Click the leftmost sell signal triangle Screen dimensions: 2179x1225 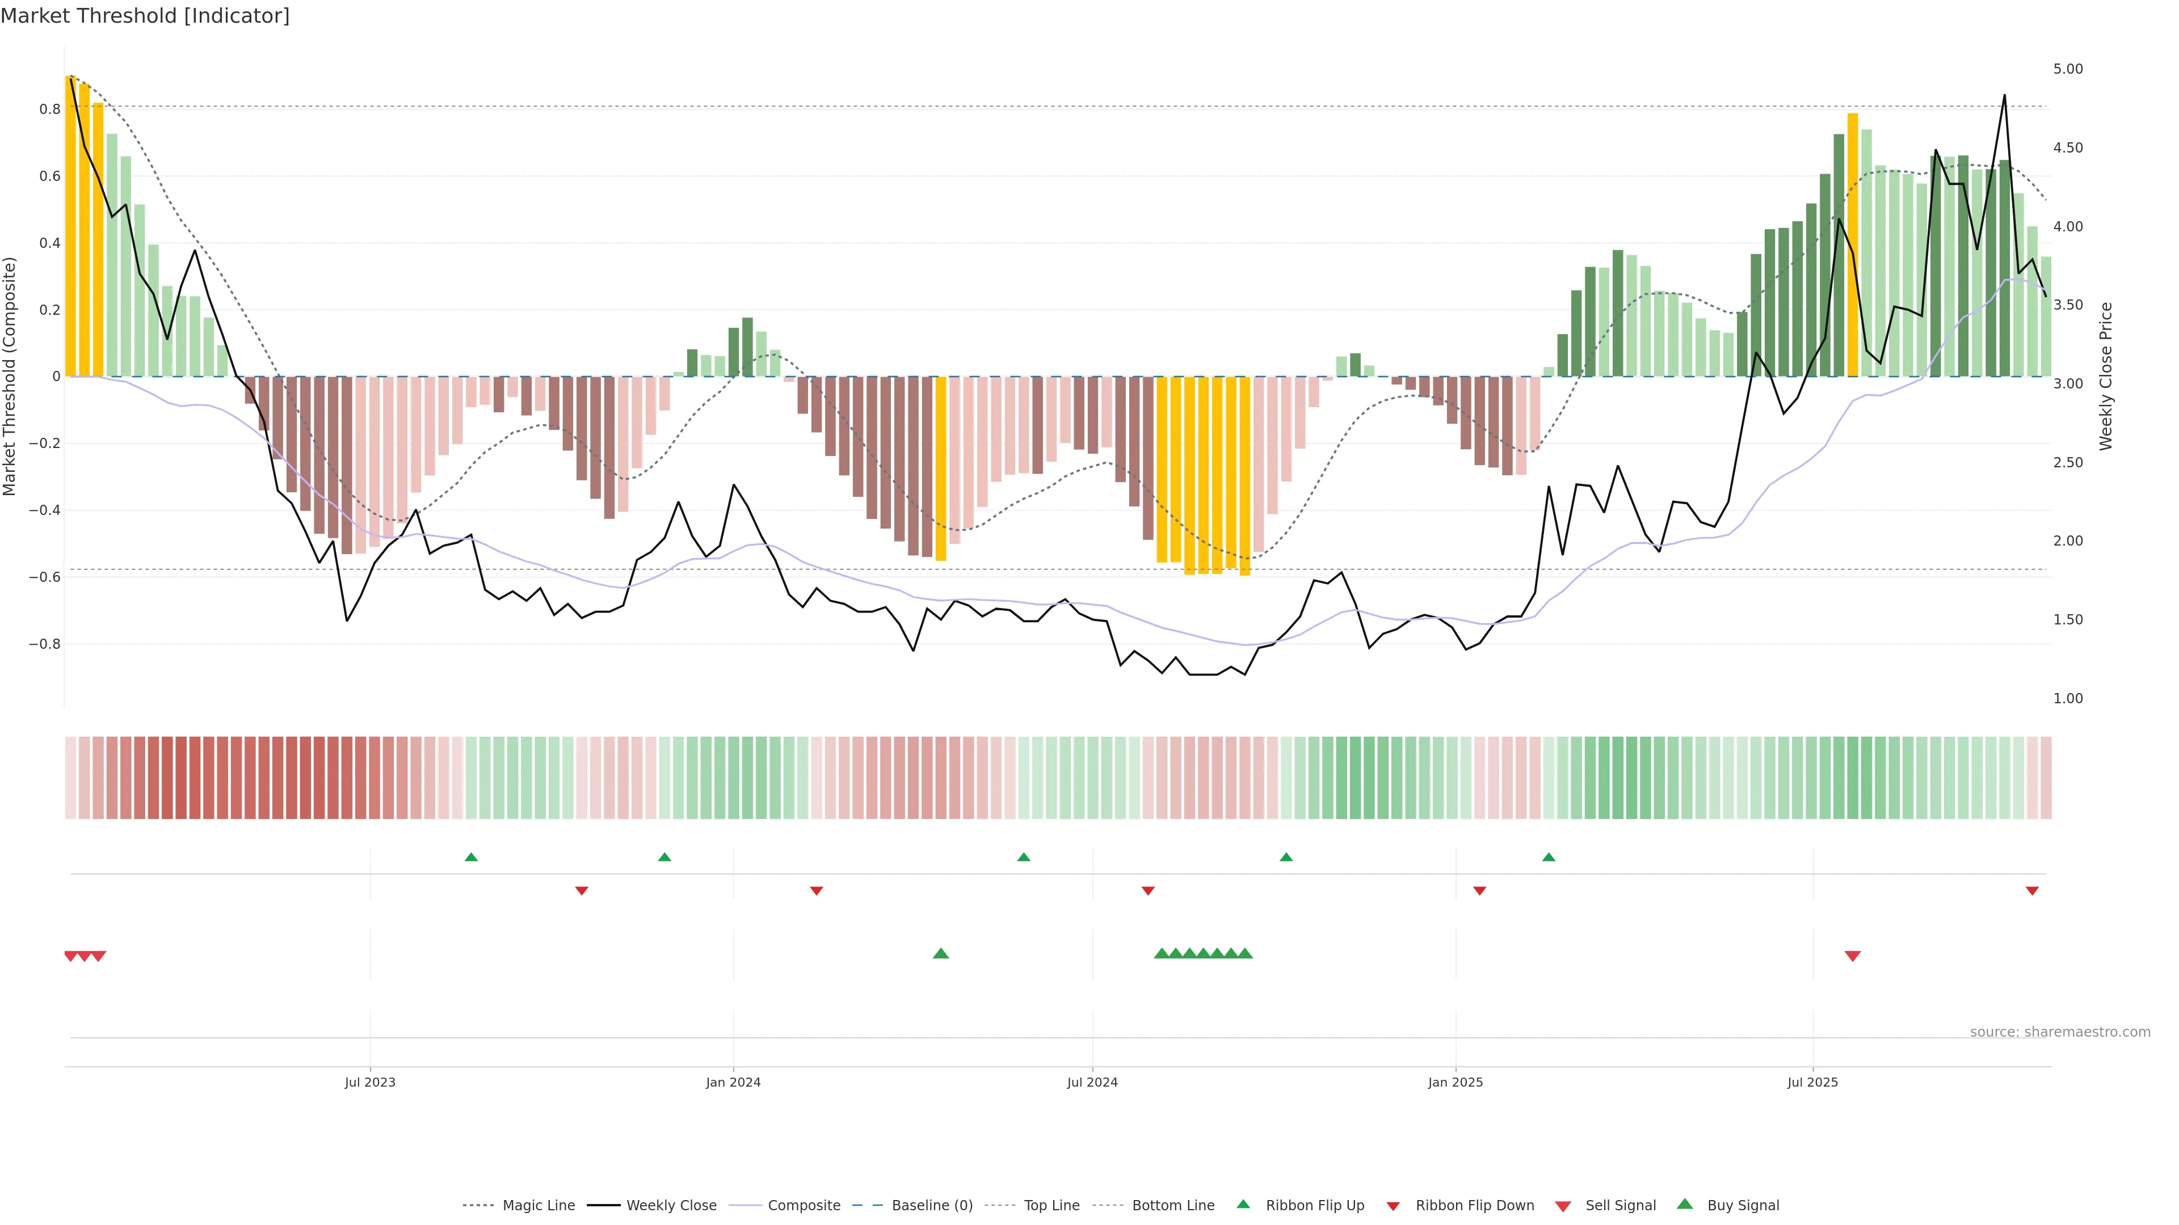[x=71, y=956]
